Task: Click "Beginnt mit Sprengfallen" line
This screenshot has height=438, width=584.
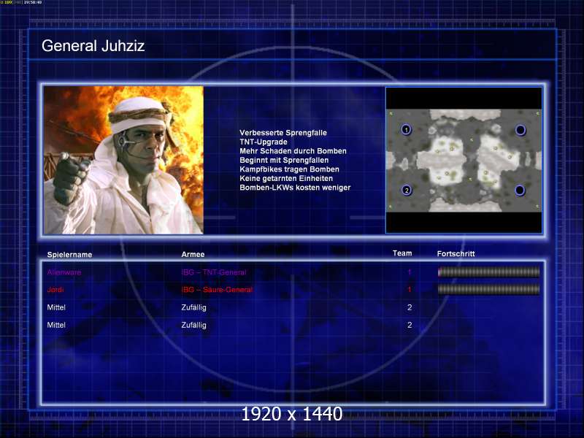Action: pos(284,160)
